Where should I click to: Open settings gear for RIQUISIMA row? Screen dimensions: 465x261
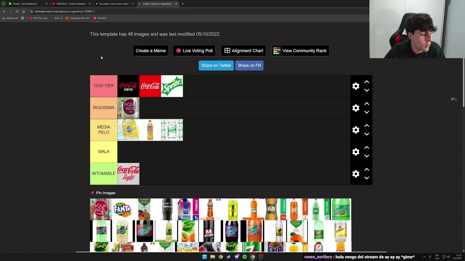(x=356, y=108)
